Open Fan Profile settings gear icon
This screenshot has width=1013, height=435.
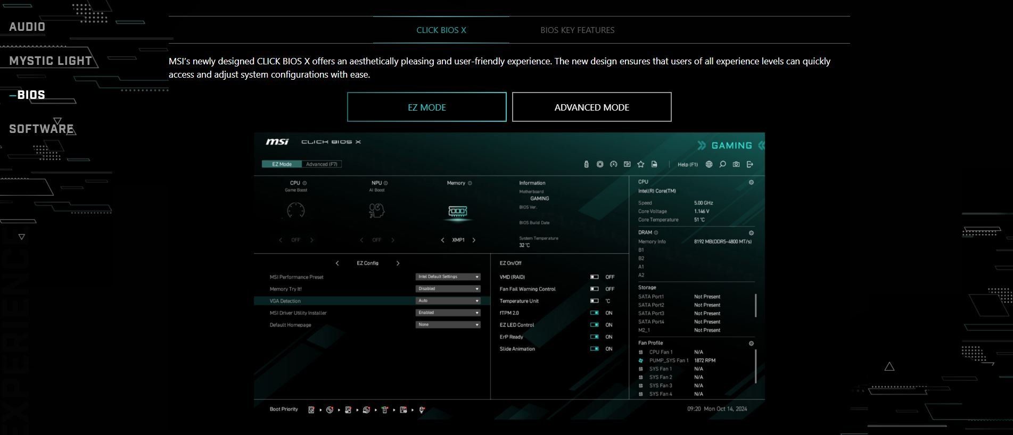751,344
